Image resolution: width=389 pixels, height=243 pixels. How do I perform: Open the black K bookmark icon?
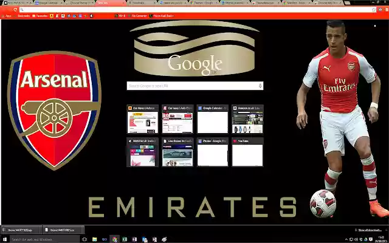92,16
